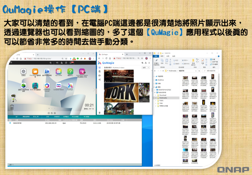Click the Delete command in Explorer ribbon
This screenshot has height=175, width=252.
click(185, 60)
